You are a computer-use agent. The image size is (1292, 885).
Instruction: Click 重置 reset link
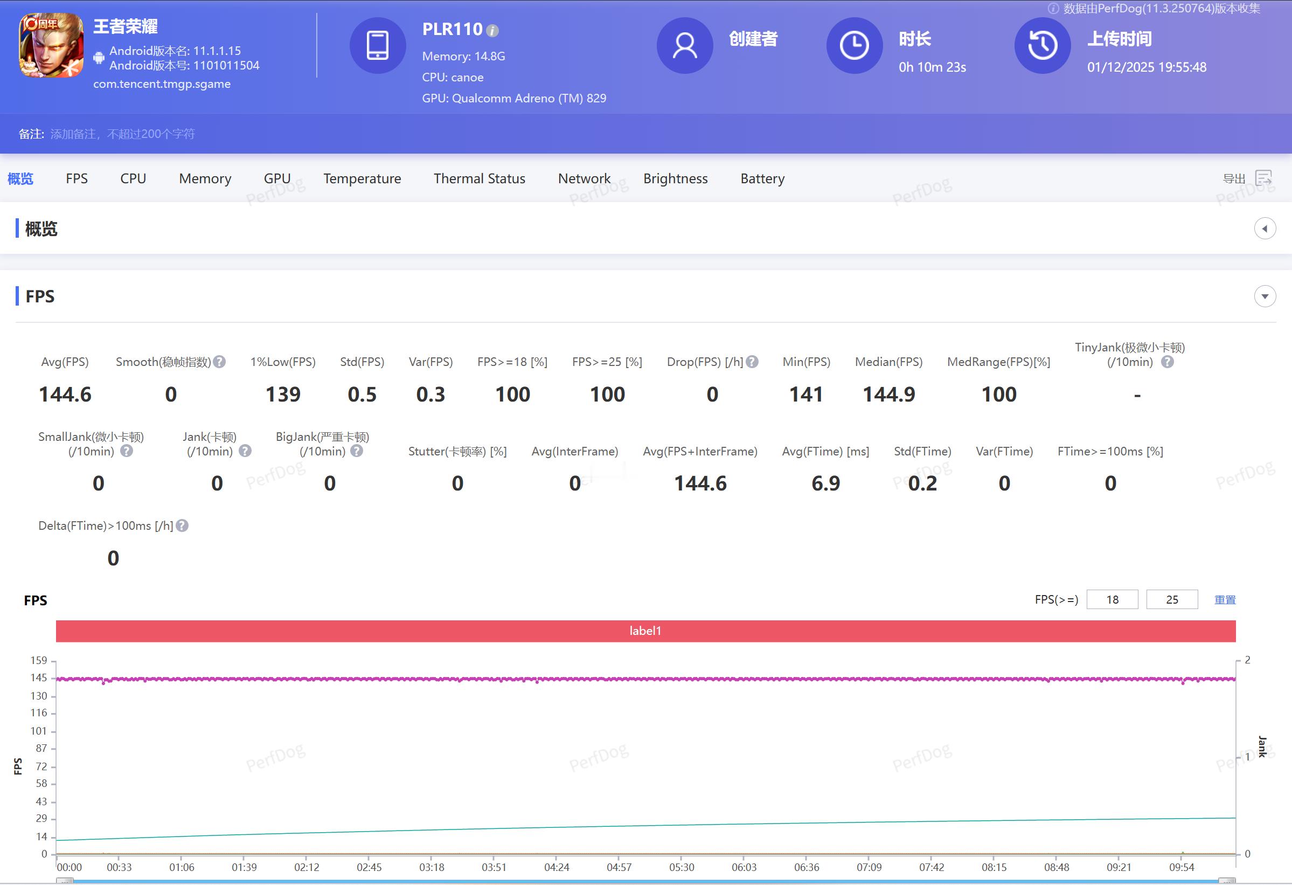[1225, 600]
